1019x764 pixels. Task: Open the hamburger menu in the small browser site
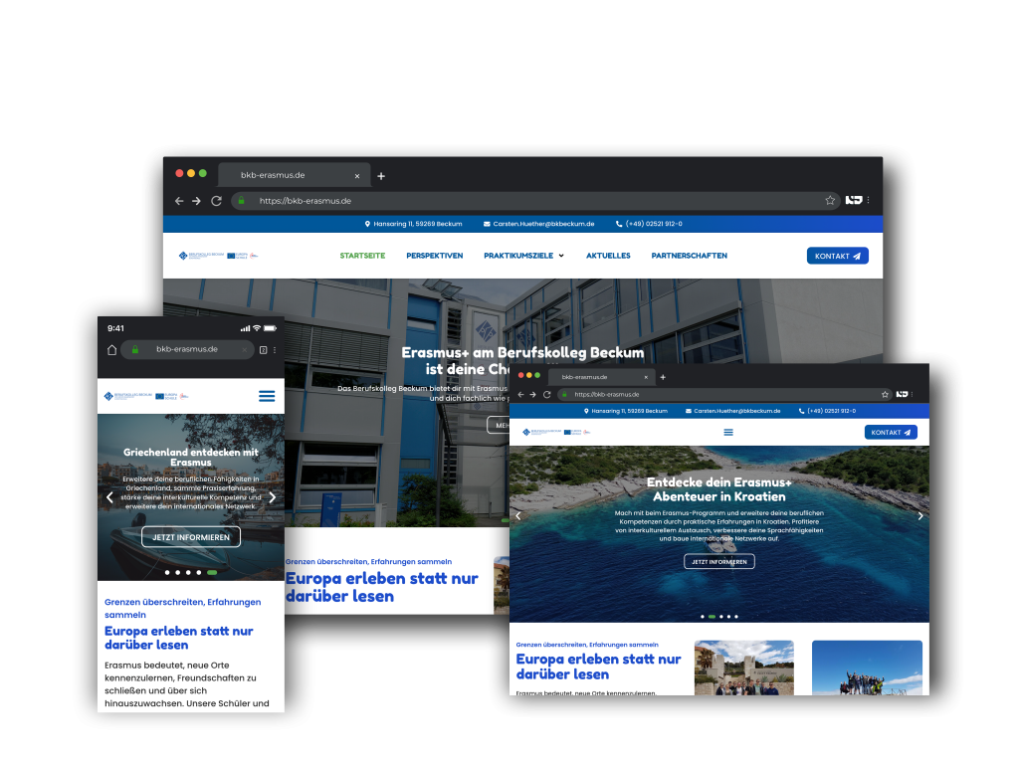point(728,432)
